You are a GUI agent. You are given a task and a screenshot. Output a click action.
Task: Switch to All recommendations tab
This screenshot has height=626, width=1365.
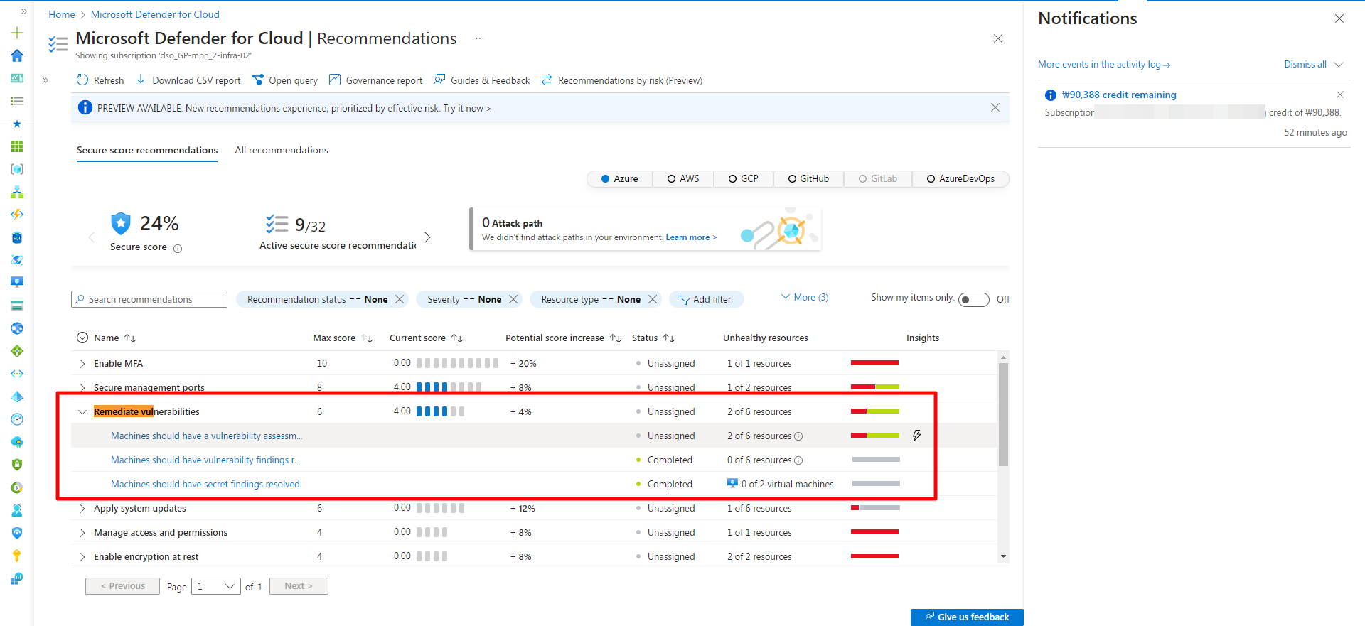[x=282, y=150]
